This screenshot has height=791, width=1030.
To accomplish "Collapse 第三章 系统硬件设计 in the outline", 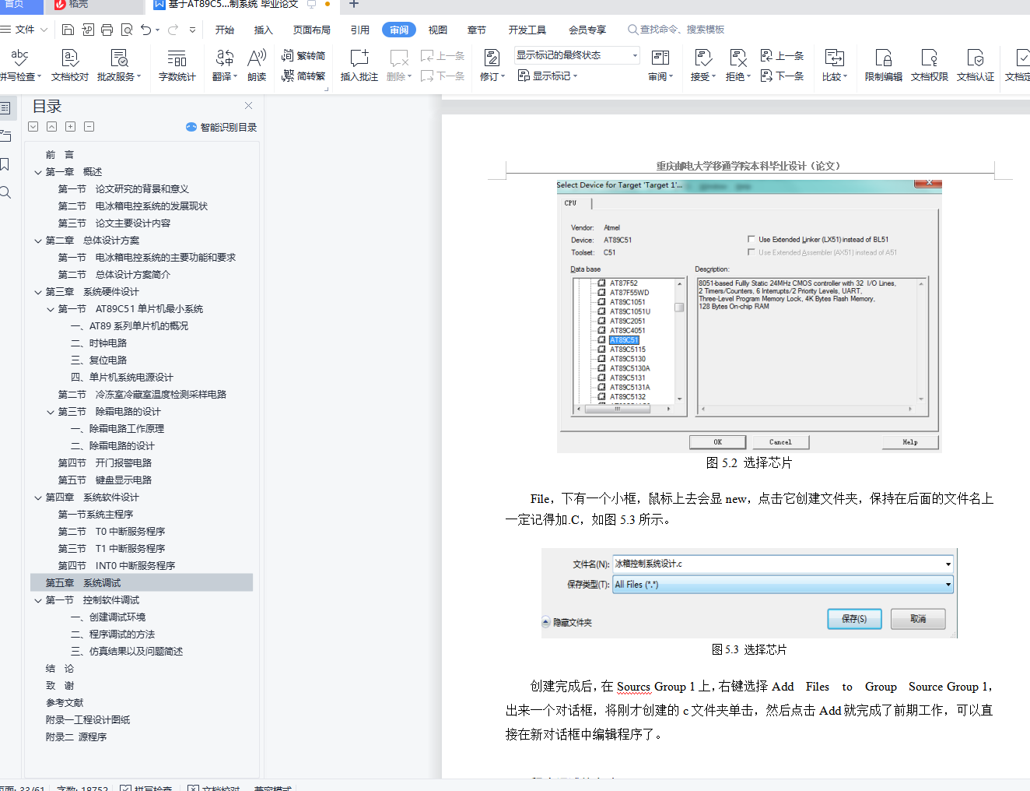I will [38, 292].
